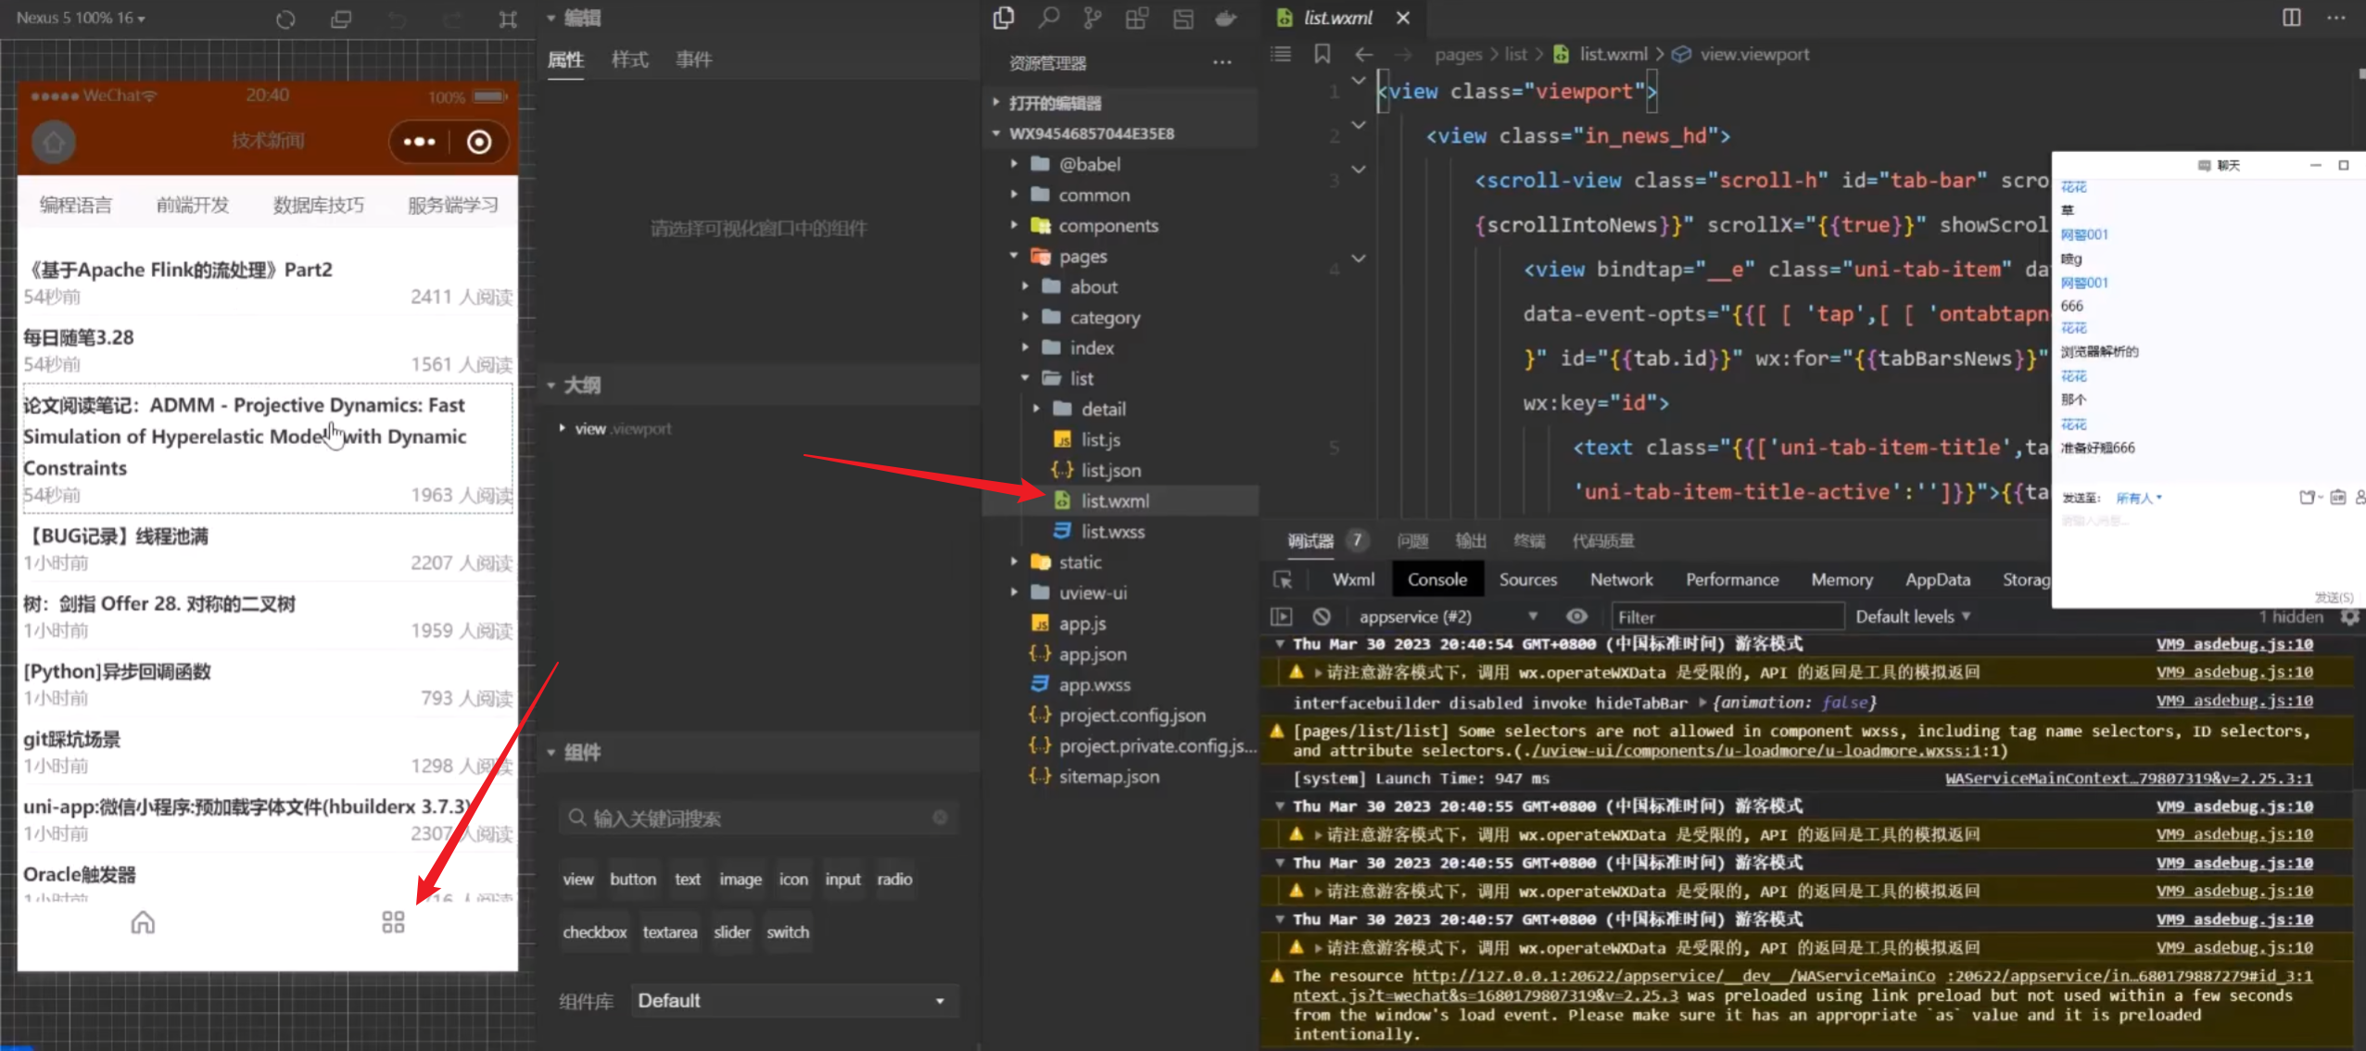Tap the home icon in phone preview

pyautogui.click(x=143, y=922)
